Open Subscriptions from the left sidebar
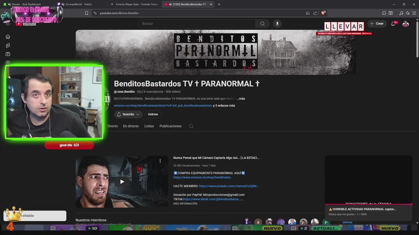Screen dimensions: 419x235 (x=8, y=54)
